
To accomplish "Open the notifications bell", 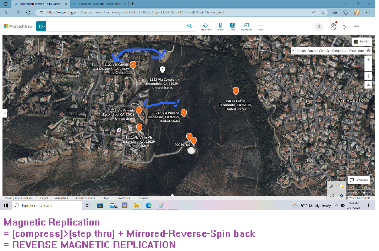I will (x=344, y=27).
